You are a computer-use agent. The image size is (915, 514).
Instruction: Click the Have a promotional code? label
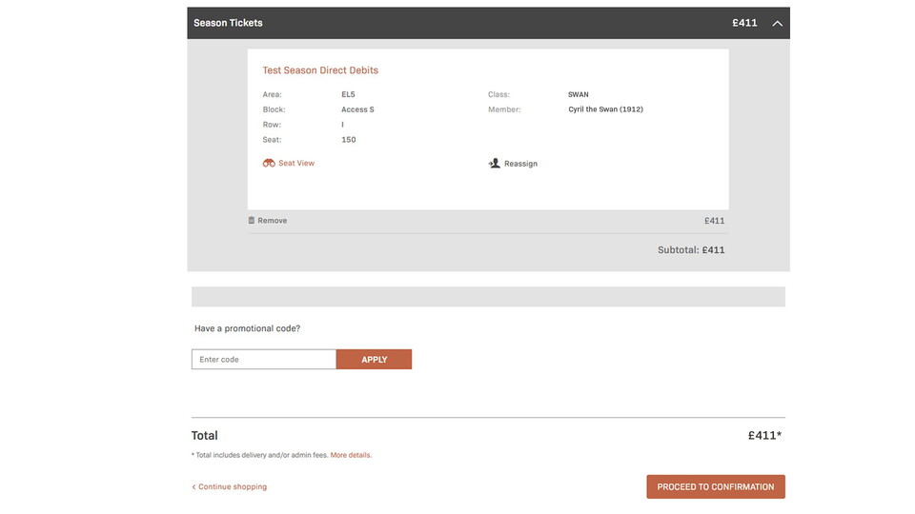click(x=247, y=328)
